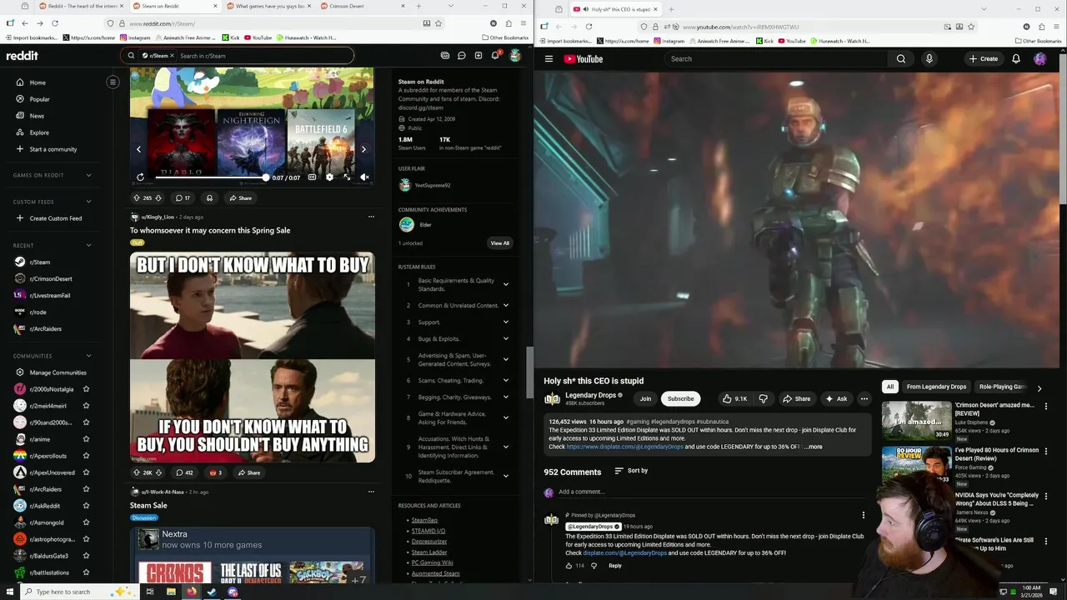Enter fullscreen on Reddit video
1067x600 pixels.
click(x=347, y=177)
